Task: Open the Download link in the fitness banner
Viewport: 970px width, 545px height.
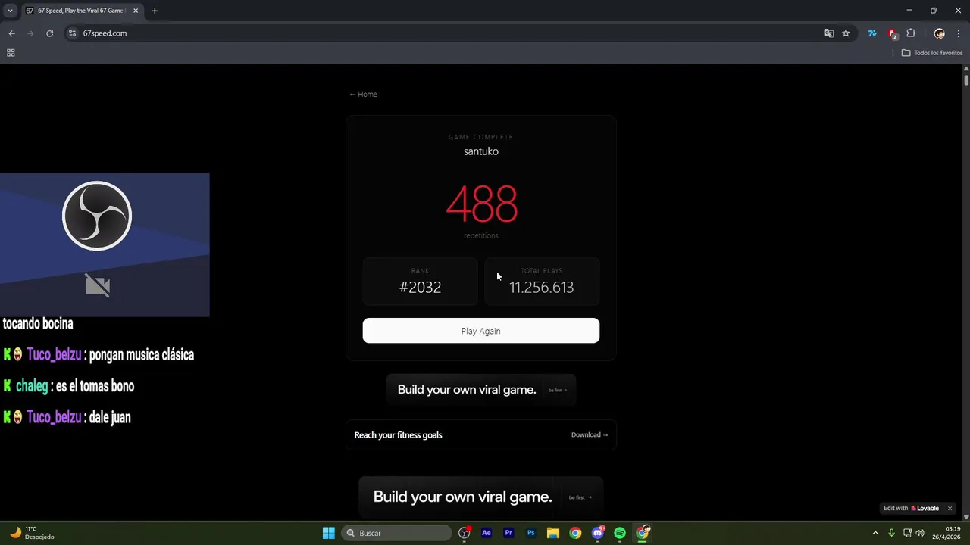Action: pyautogui.click(x=590, y=434)
